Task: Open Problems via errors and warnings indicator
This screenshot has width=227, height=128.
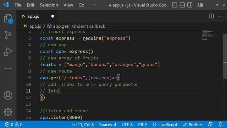Action: pos(14,124)
